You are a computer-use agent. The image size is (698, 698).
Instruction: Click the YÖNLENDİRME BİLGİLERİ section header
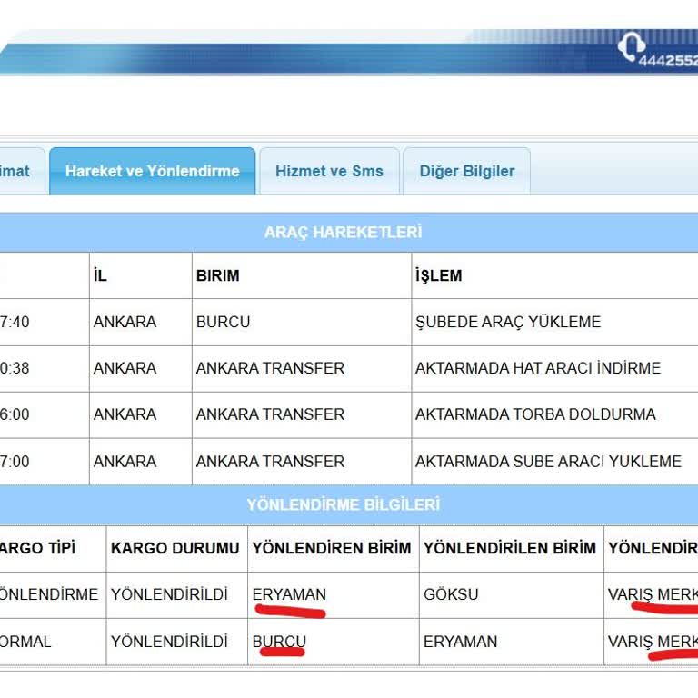click(344, 504)
